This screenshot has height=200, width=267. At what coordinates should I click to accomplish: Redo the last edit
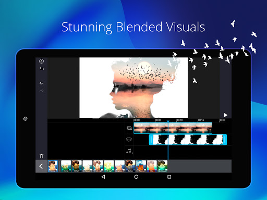[x=41, y=91]
